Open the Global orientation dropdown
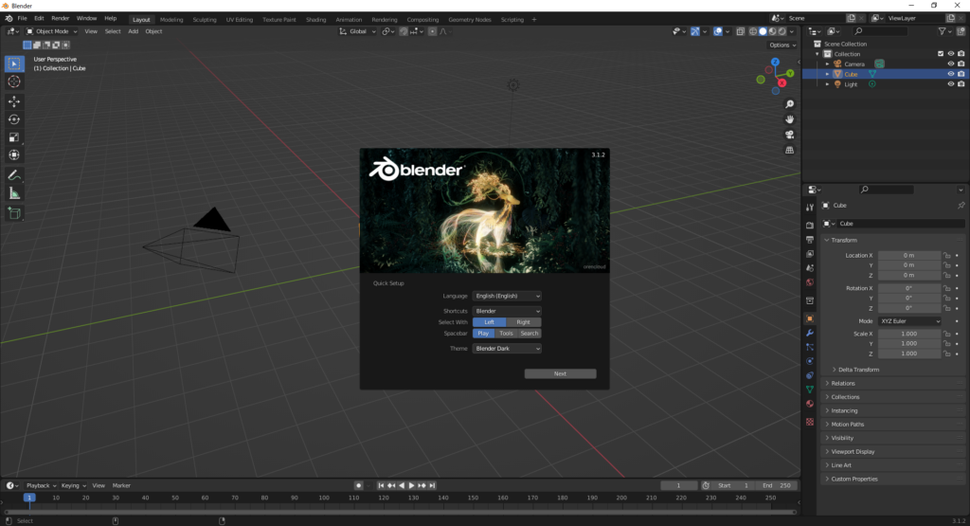This screenshot has width=970, height=526. (x=357, y=31)
